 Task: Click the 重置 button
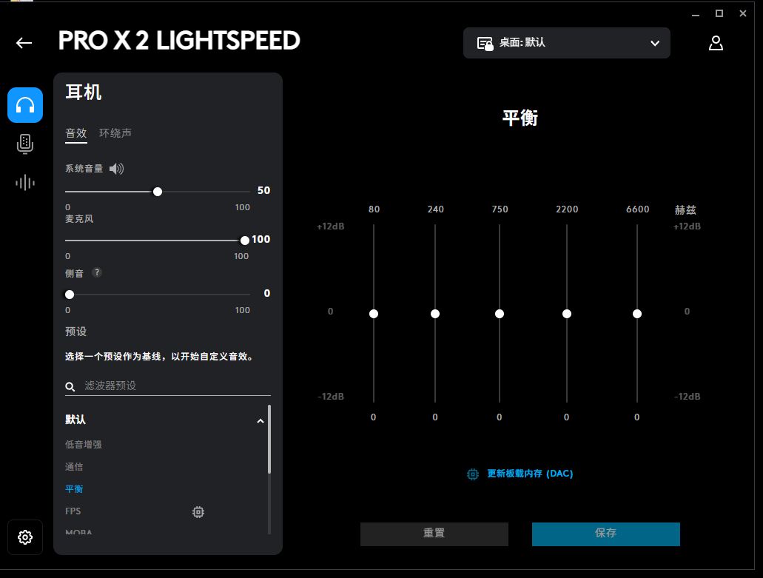[x=434, y=534]
